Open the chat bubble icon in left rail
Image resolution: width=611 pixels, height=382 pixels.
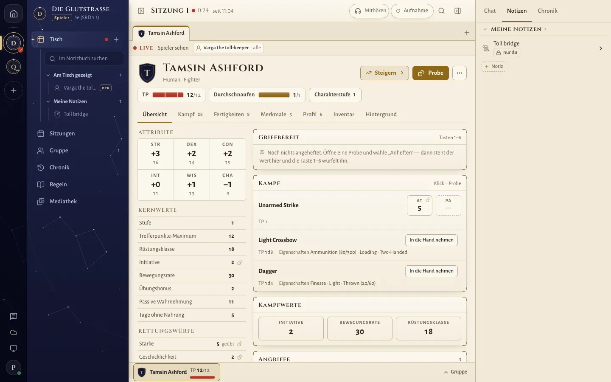click(x=14, y=316)
